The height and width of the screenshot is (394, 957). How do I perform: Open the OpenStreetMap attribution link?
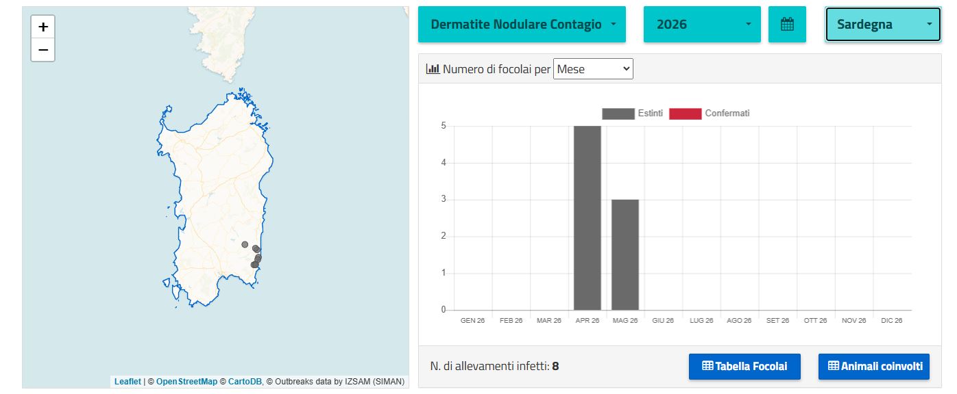(x=186, y=382)
